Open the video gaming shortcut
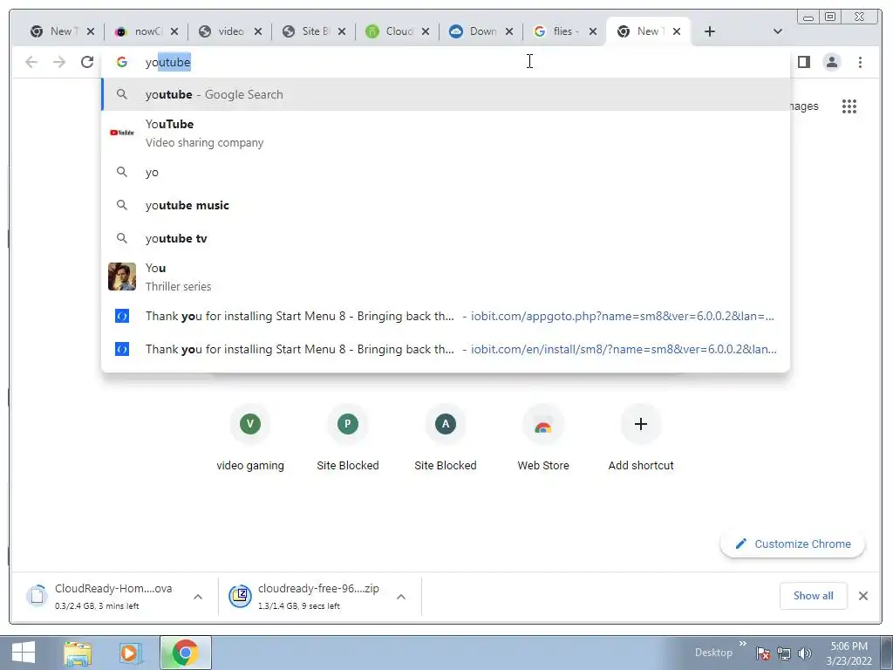 [250, 438]
